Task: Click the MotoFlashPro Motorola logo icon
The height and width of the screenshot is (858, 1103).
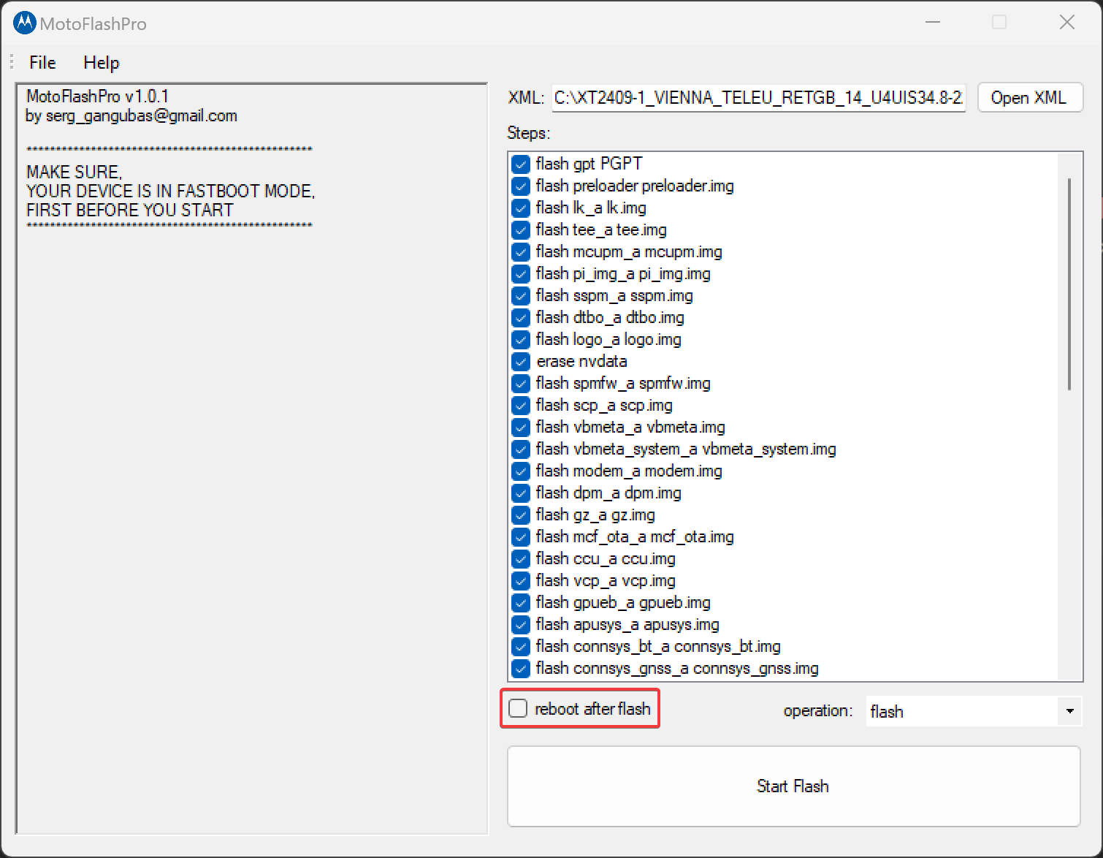Action: pos(24,23)
